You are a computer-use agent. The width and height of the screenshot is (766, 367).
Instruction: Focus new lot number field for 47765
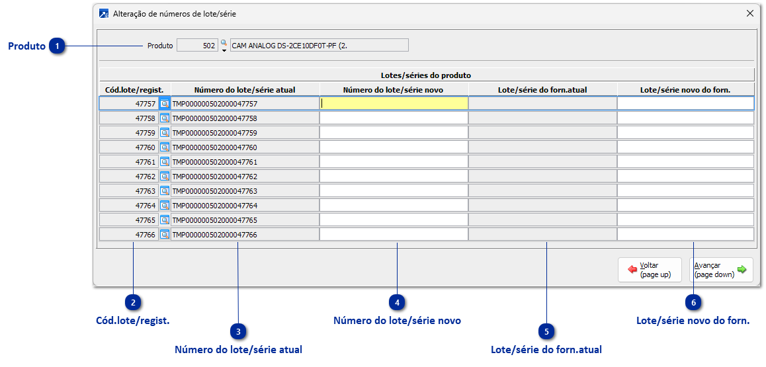click(394, 220)
